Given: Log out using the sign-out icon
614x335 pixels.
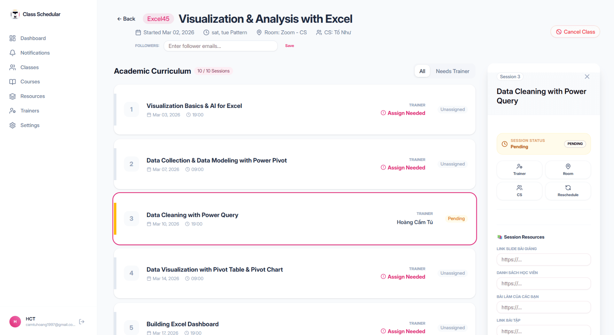Looking at the screenshot, I should click(82, 322).
